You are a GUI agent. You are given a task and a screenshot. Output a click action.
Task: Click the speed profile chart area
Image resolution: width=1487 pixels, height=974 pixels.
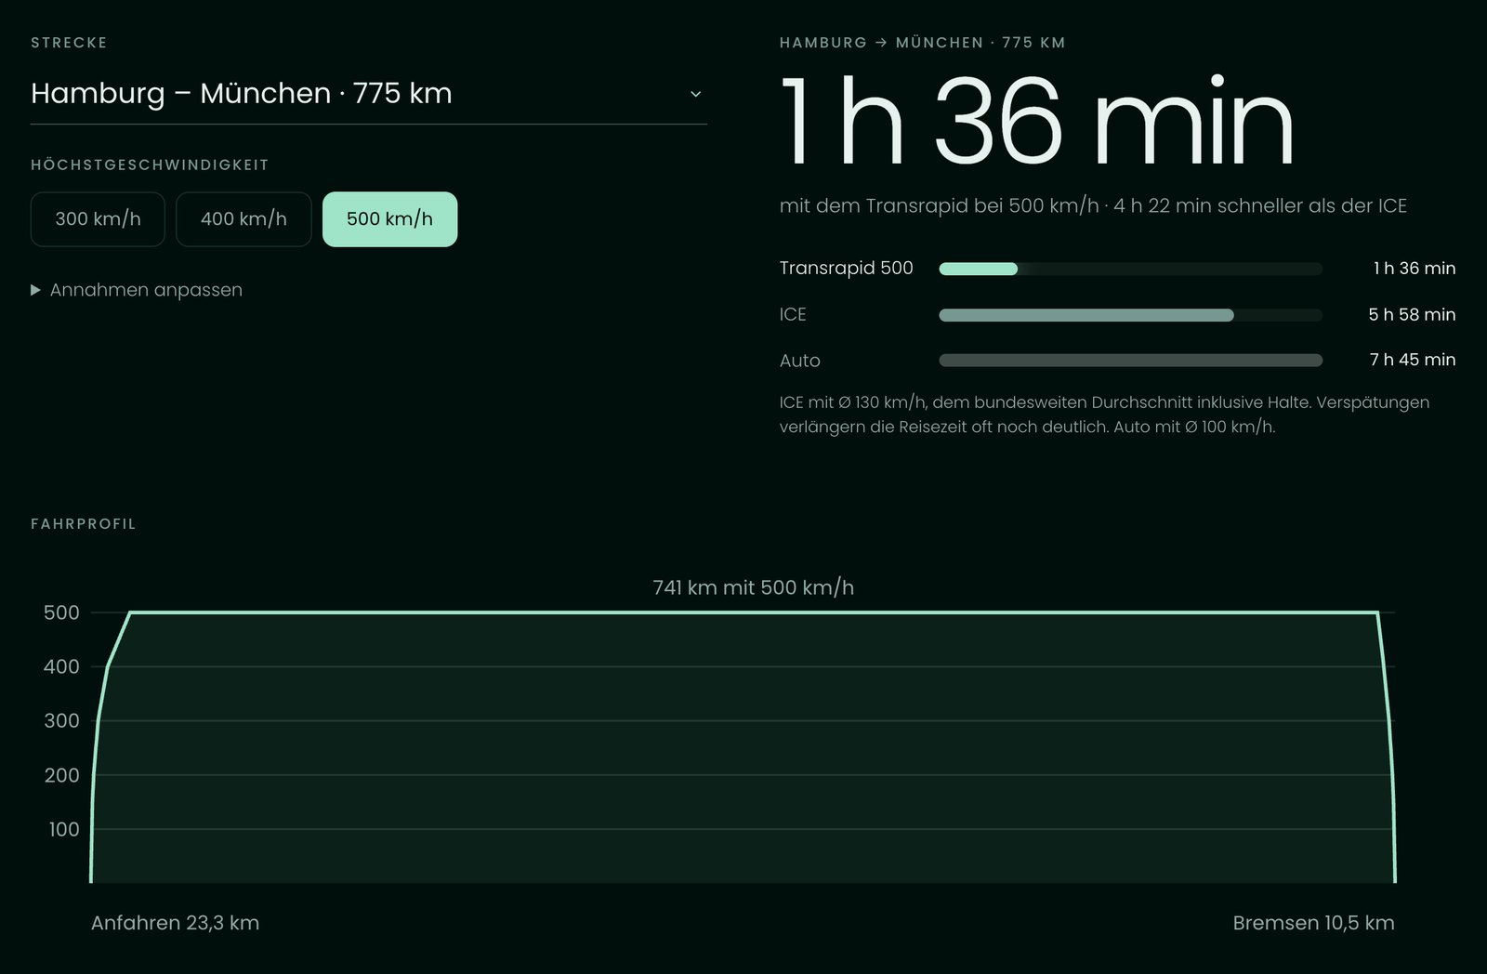click(x=743, y=747)
